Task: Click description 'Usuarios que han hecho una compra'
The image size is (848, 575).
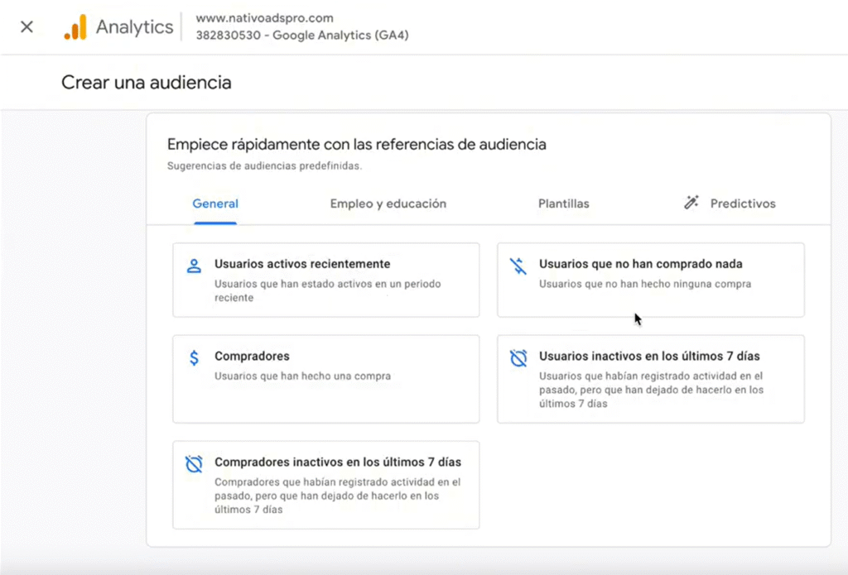Action: (x=302, y=376)
